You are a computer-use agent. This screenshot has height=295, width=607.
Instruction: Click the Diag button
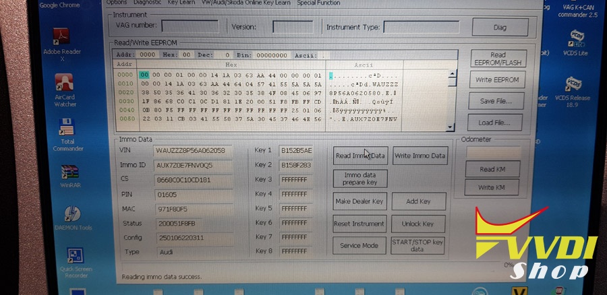[500, 28]
